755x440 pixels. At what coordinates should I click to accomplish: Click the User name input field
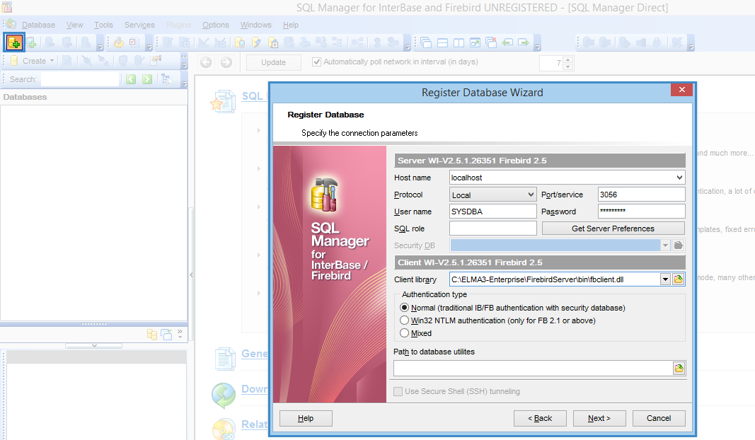point(492,212)
